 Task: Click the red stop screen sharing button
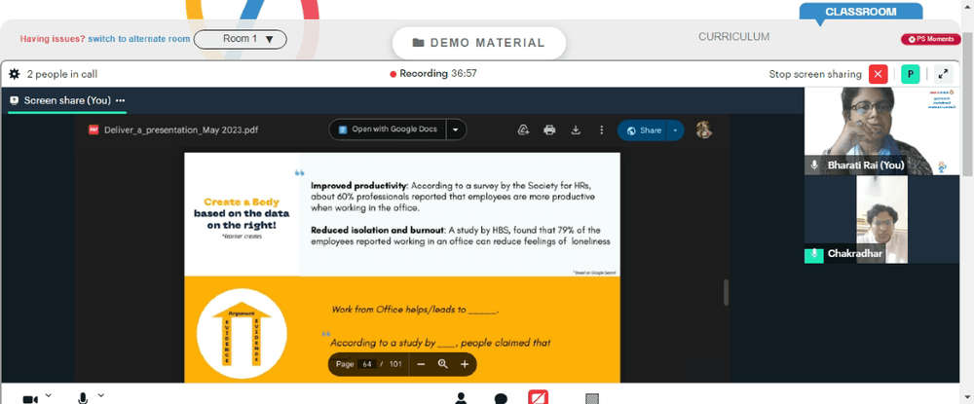(x=878, y=74)
